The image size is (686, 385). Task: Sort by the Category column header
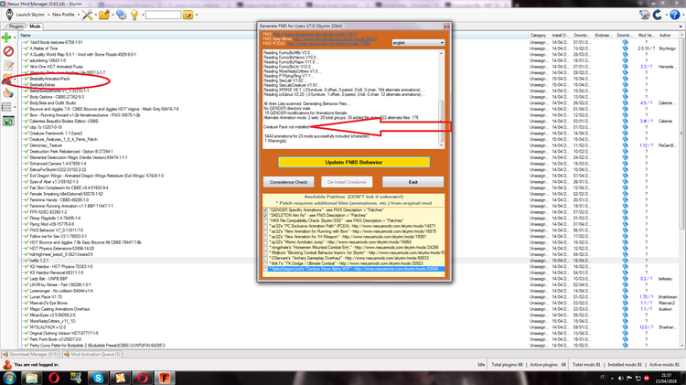click(x=538, y=35)
